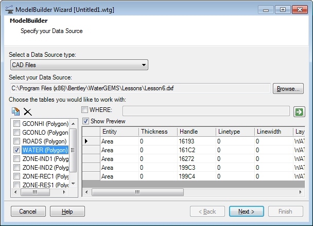Close the ModelBuilder Wizard window
313x226 pixels.
[x=300, y=9]
